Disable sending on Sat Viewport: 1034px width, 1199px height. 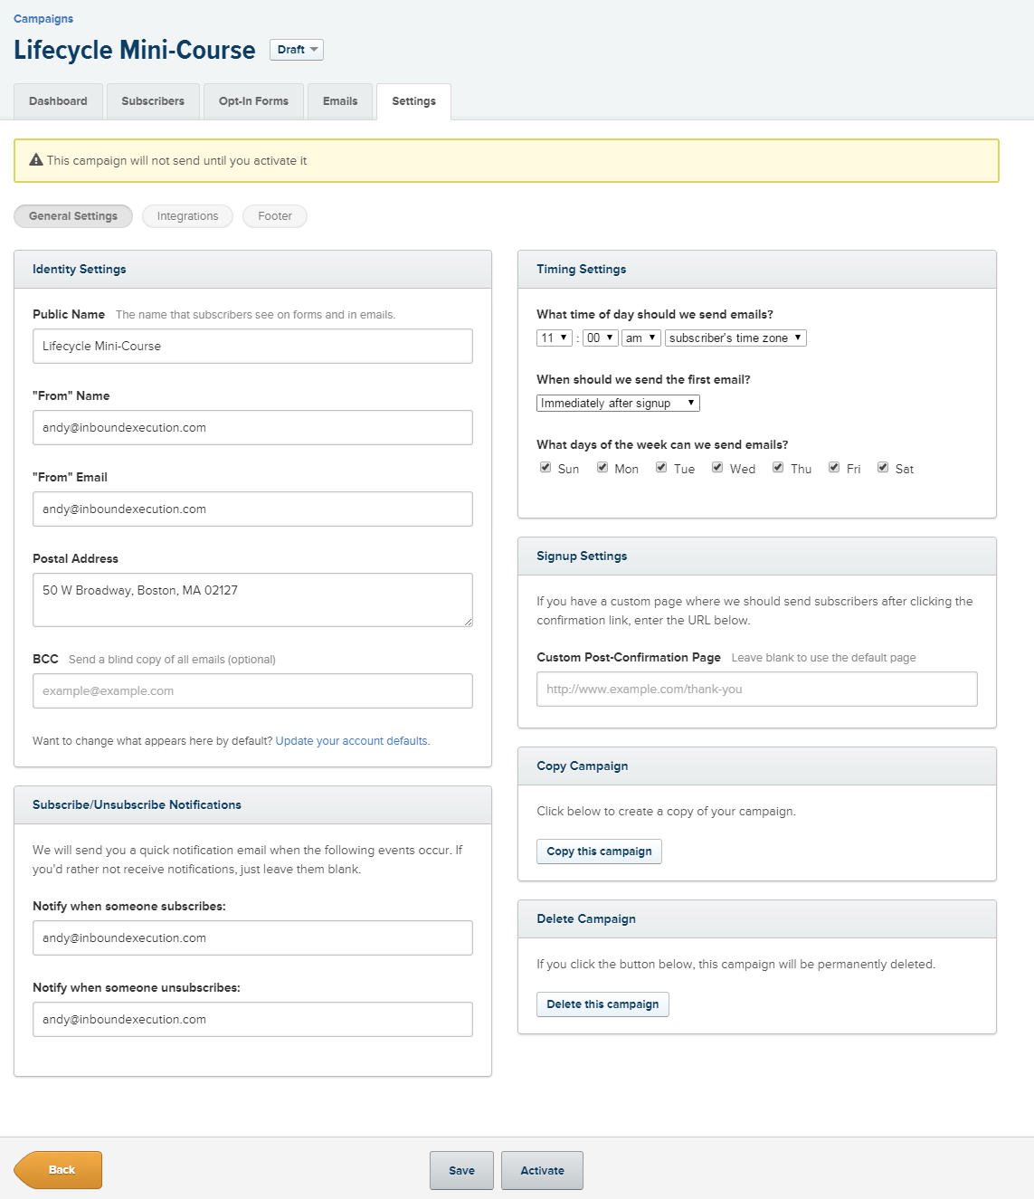click(883, 467)
